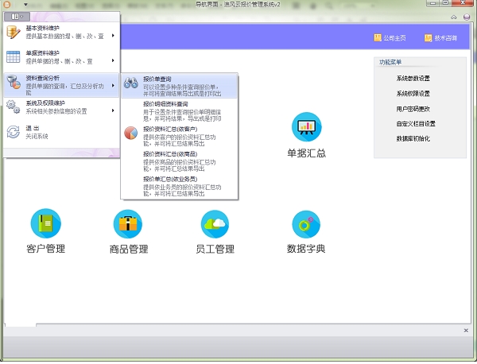Expand the 基本资料维护 submenu arrow

click(x=113, y=35)
